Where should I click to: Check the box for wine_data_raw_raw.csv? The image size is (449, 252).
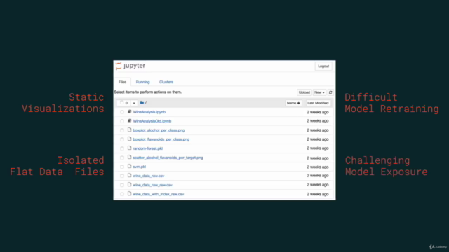click(122, 185)
